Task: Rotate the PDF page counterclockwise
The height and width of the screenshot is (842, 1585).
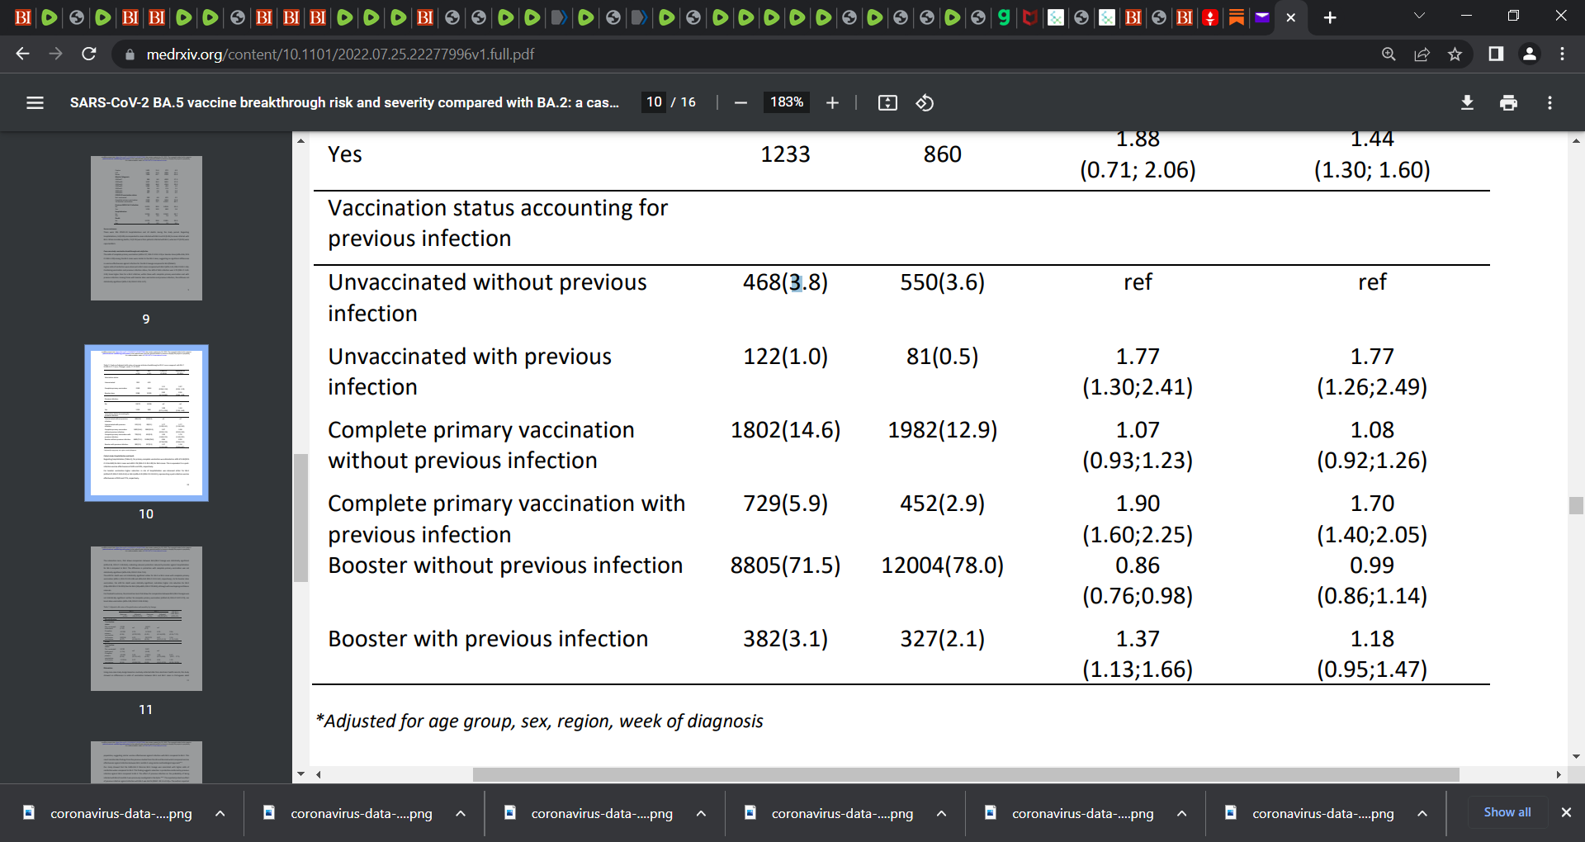Action: 925,102
